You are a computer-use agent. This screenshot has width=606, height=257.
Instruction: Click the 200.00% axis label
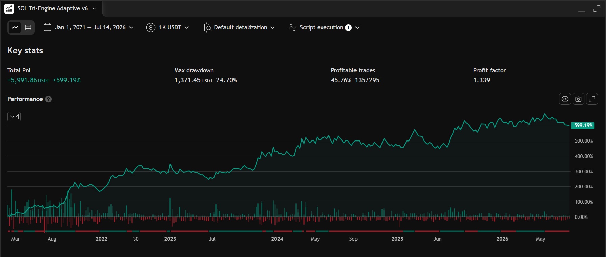[x=584, y=187]
